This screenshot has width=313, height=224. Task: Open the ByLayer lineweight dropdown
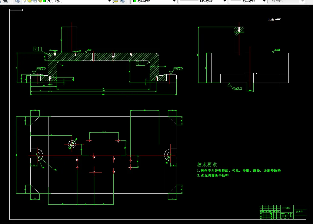[248, 1]
